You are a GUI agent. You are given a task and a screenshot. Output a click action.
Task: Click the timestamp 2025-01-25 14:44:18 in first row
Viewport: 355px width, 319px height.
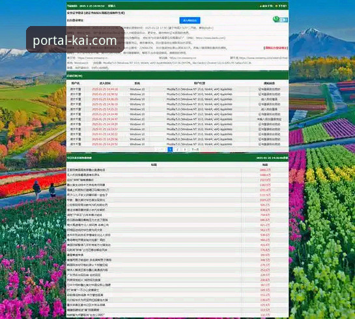[x=105, y=89]
